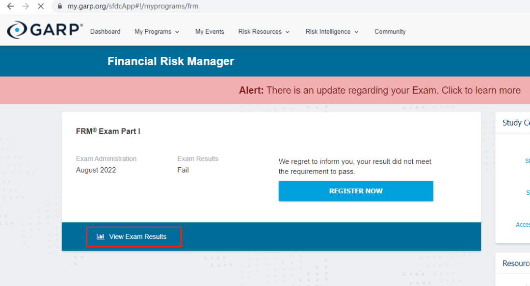Image resolution: width=530 pixels, height=286 pixels.
Task: Open My Events page
Action: [210, 31]
